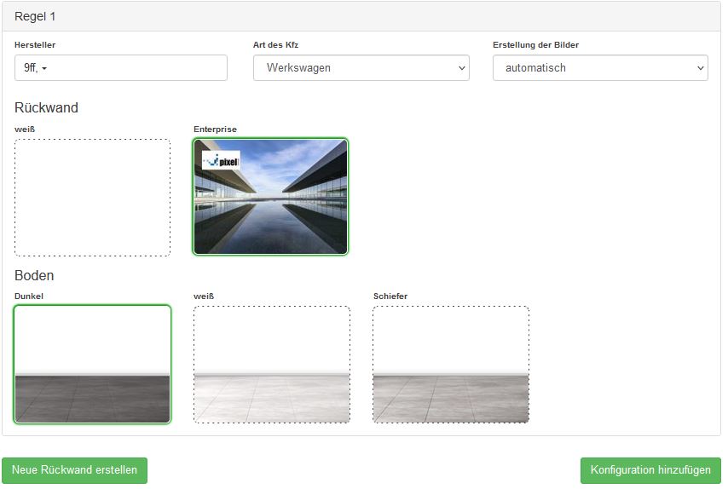This screenshot has height=489, width=728.
Task: Click the Boden section heading
Action: click(34, 275)
